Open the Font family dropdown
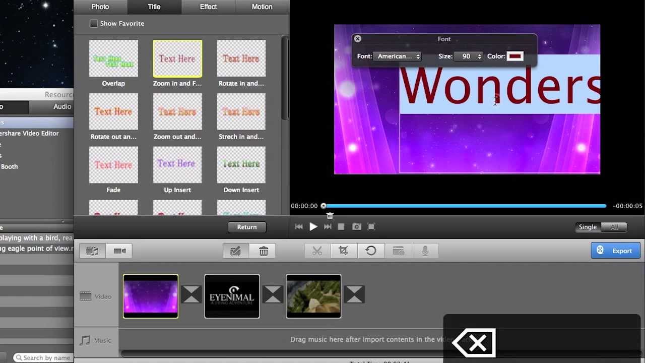This screenshot has width=645, height=363. coord(398,56)
